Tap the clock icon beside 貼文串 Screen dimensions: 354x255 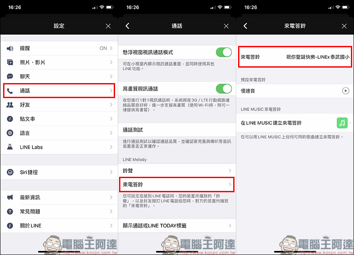pyautogui.click(x=10, y=119)
